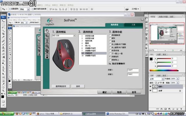Open MX 1100 mouse selection dropdown
The height and width of the screenshot is (116, 186).
(74, 35)
